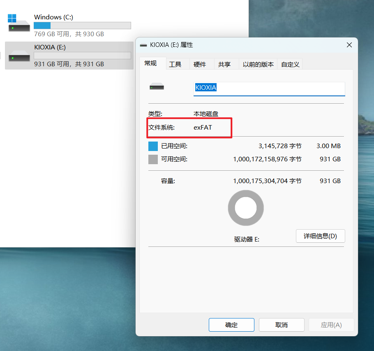Viewport: 374px width, 351px height.
Task: Click the 3.00 MB value
Action: pyautogui.click(x=328, y=146)
